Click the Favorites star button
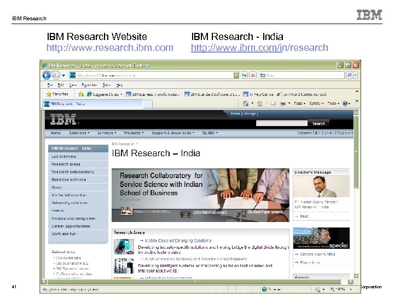The image size is (394, 296). pyautogui.click(x=57, y=94)
